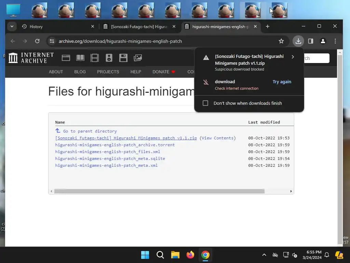350x263 pixels.
Task: Open higurashi-minigames-english-patch_meta.xml link
Action: click(x=106, y=165)
